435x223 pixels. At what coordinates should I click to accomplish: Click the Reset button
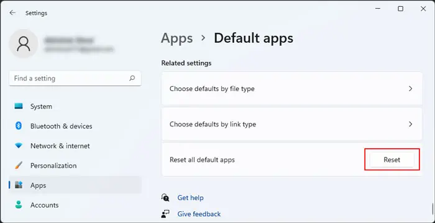[x=392, y=160]
